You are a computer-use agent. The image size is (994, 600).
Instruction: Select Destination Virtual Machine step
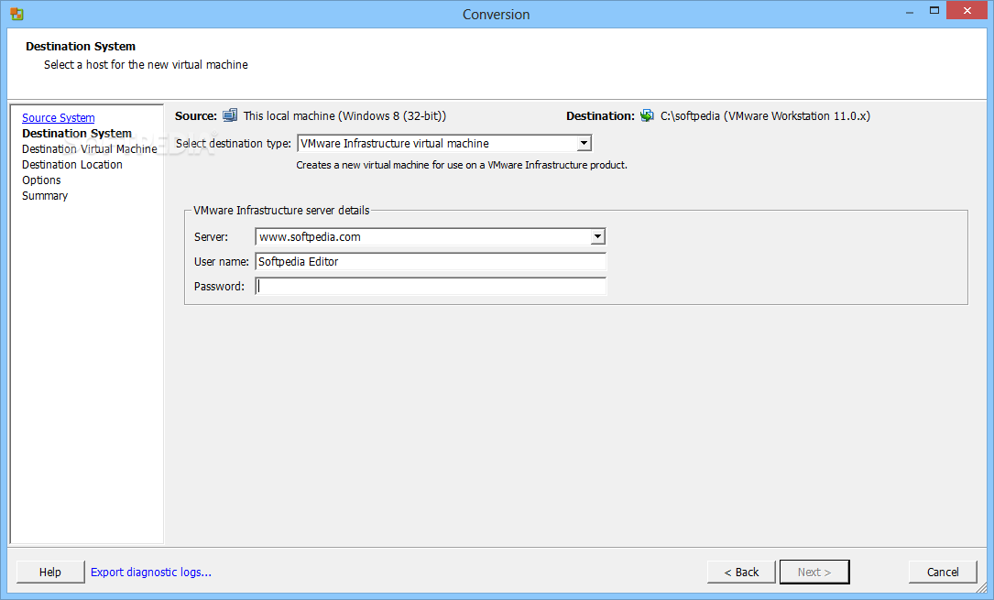(x=90, y=149)
